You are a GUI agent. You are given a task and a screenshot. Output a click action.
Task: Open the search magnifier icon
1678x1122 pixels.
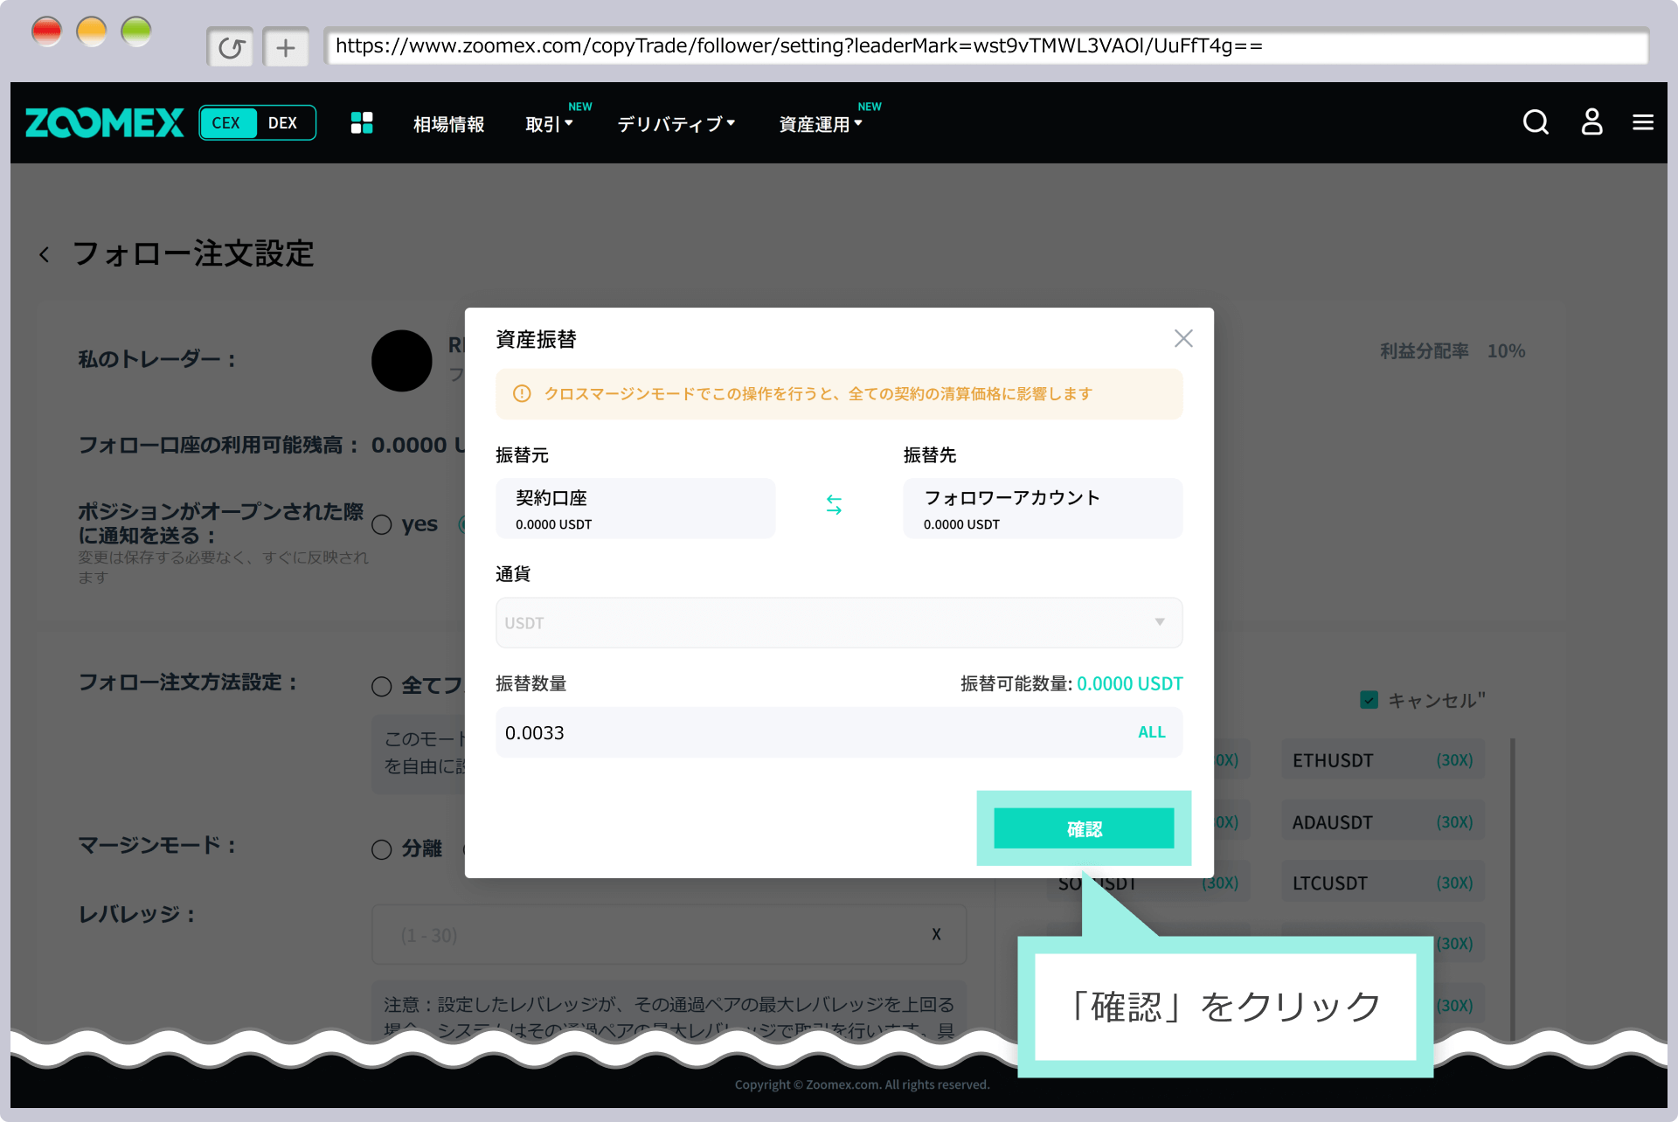(1536, 122)
